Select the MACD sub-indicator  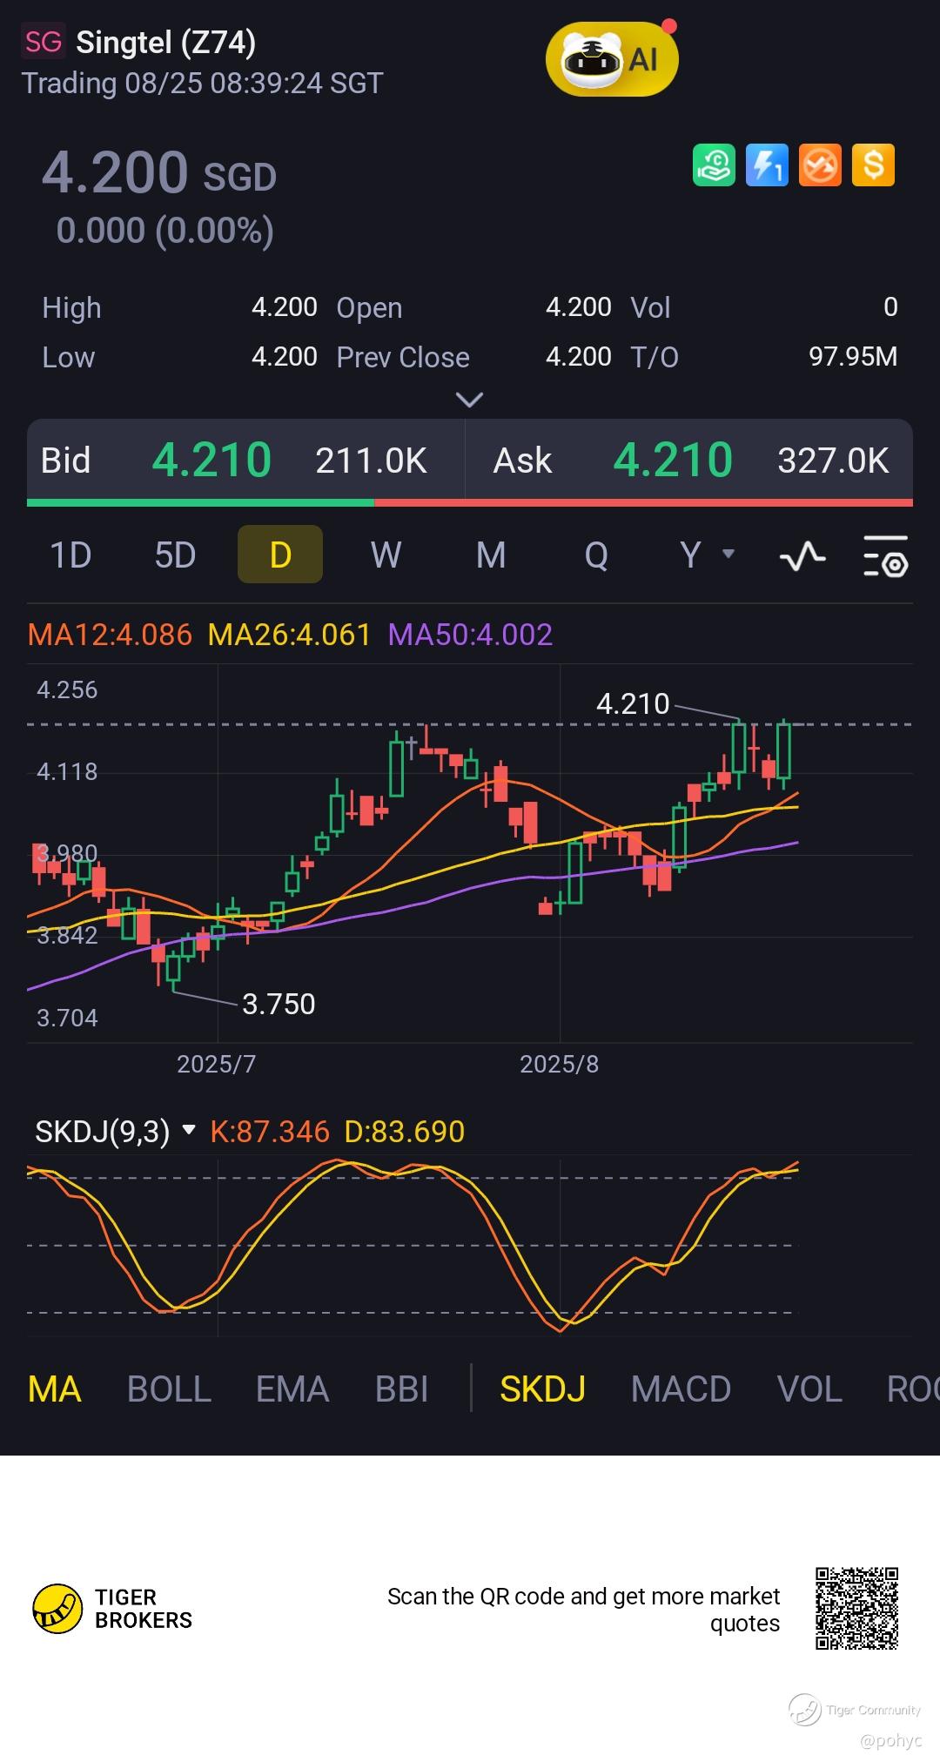[x=681, y=1389]
